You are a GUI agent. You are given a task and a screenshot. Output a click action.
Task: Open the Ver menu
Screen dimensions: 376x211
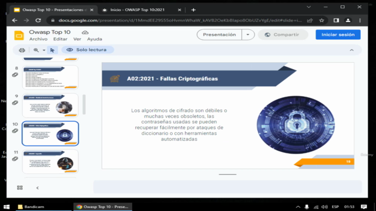click(x=77, y=39)
